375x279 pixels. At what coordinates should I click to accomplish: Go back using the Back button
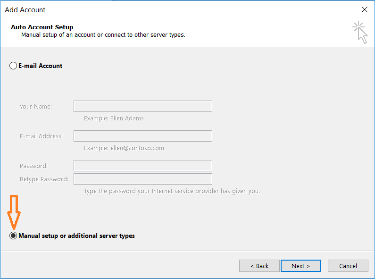pos(259,266)
